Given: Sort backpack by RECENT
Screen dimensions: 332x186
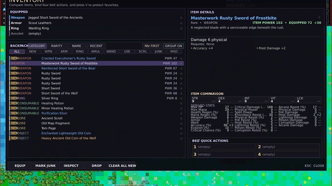Looking at the screenshot, I should [x=96, y=46].
